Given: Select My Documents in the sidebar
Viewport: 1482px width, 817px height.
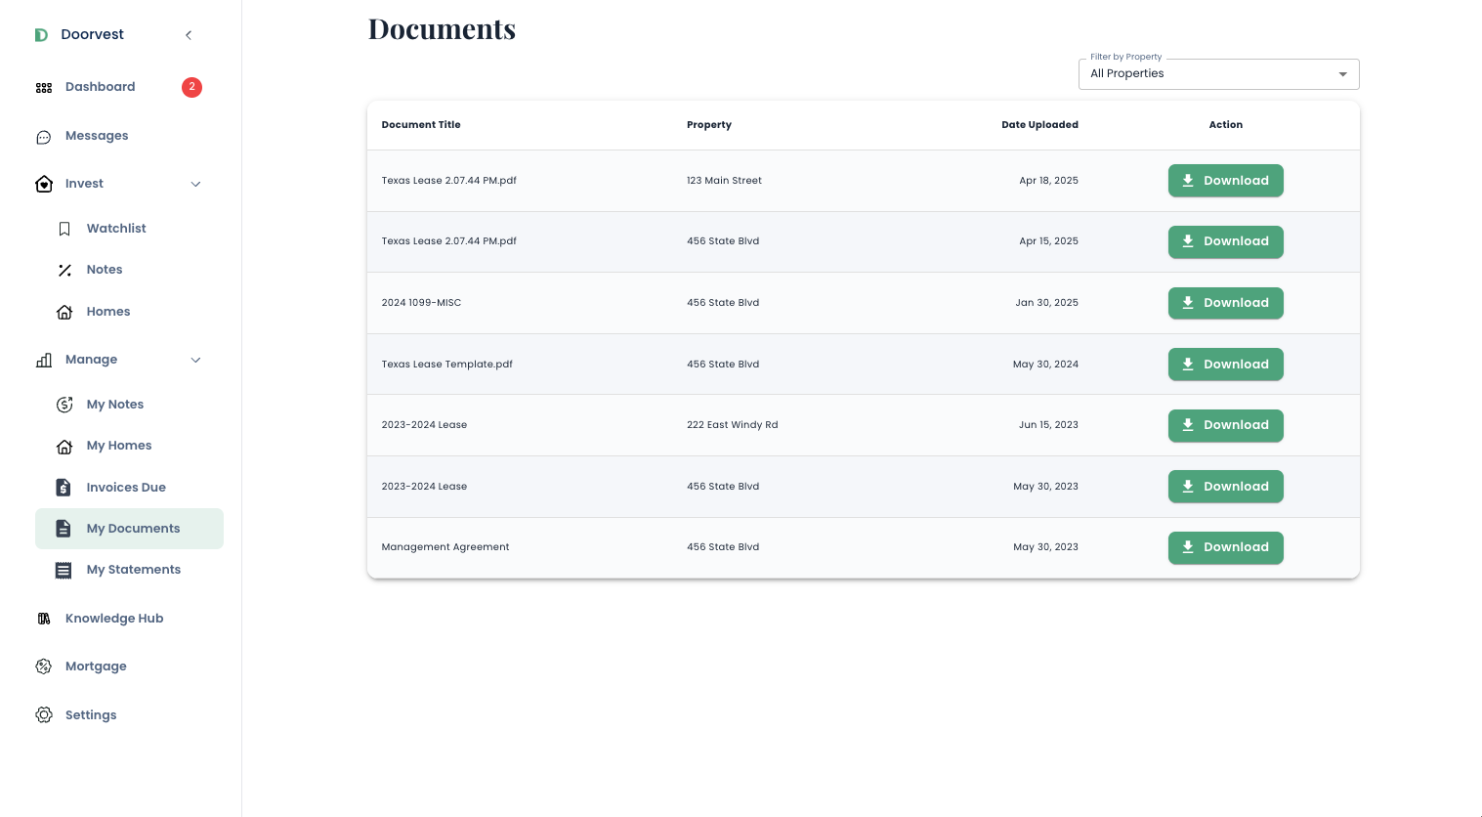Looking at the screenshot, I should pyautogui.click(x=133, y=529).
